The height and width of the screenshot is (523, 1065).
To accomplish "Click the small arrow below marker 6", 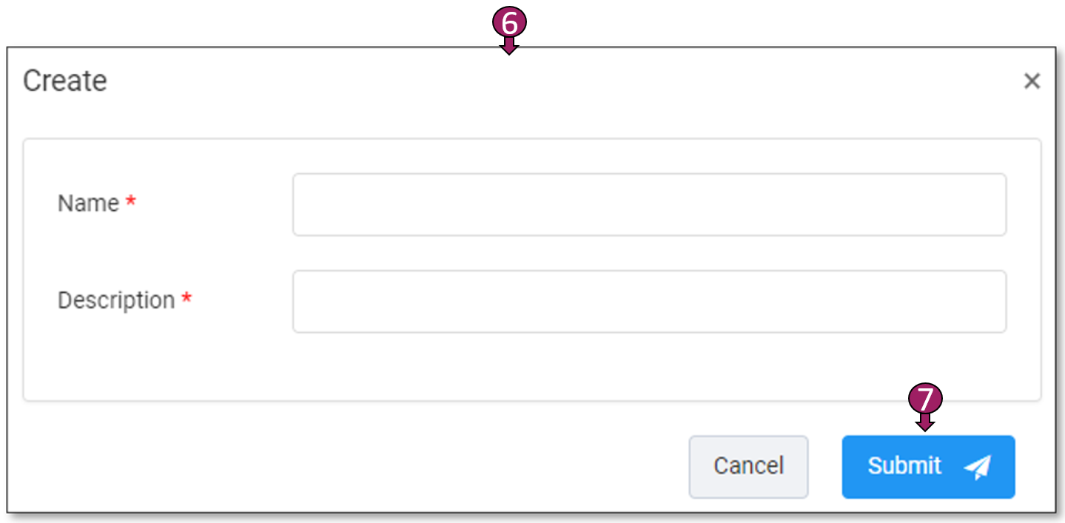I will pos(509,48).
